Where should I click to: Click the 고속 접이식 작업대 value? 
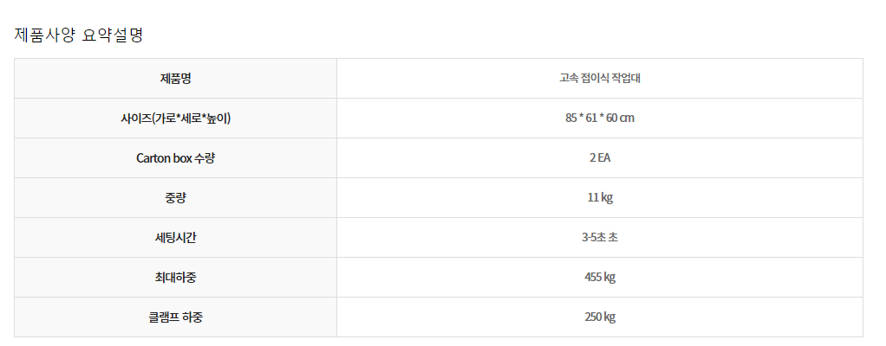(600, 79)
